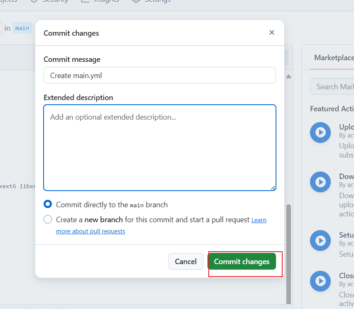Click the Setup action play icon
Viewport: 354px width, 309px height.
320,240
